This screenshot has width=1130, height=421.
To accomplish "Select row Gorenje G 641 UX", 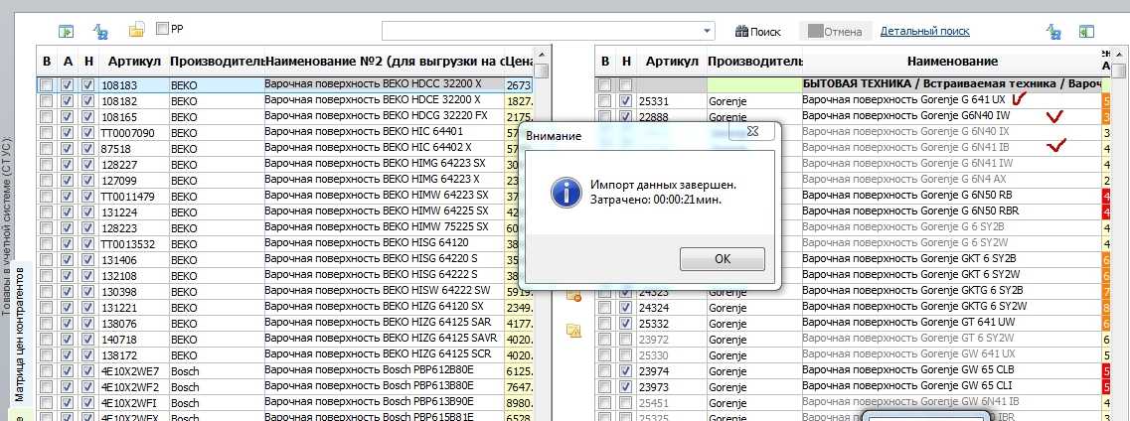I will [x=854, y=100].
